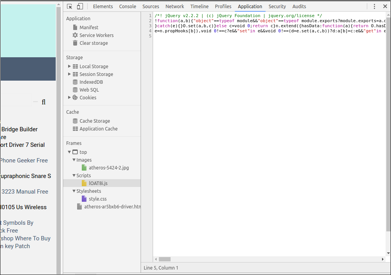Viewport: 391px width, 275px height.
Task: Switch to the Console tab
Action: click(x=128, y=7)
